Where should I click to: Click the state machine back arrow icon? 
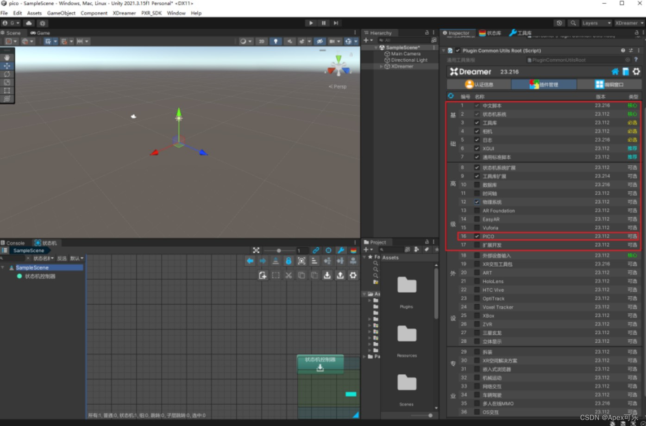tap(250, 261)
